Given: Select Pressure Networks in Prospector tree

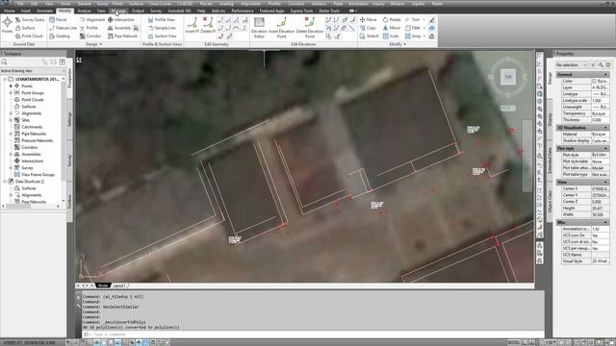Looking at the screenshot, I should click(38, 140).
